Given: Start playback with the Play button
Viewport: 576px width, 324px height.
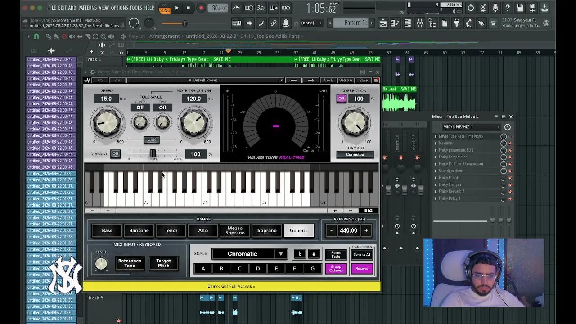Looking at the screenshot, I should click(177, 8).
